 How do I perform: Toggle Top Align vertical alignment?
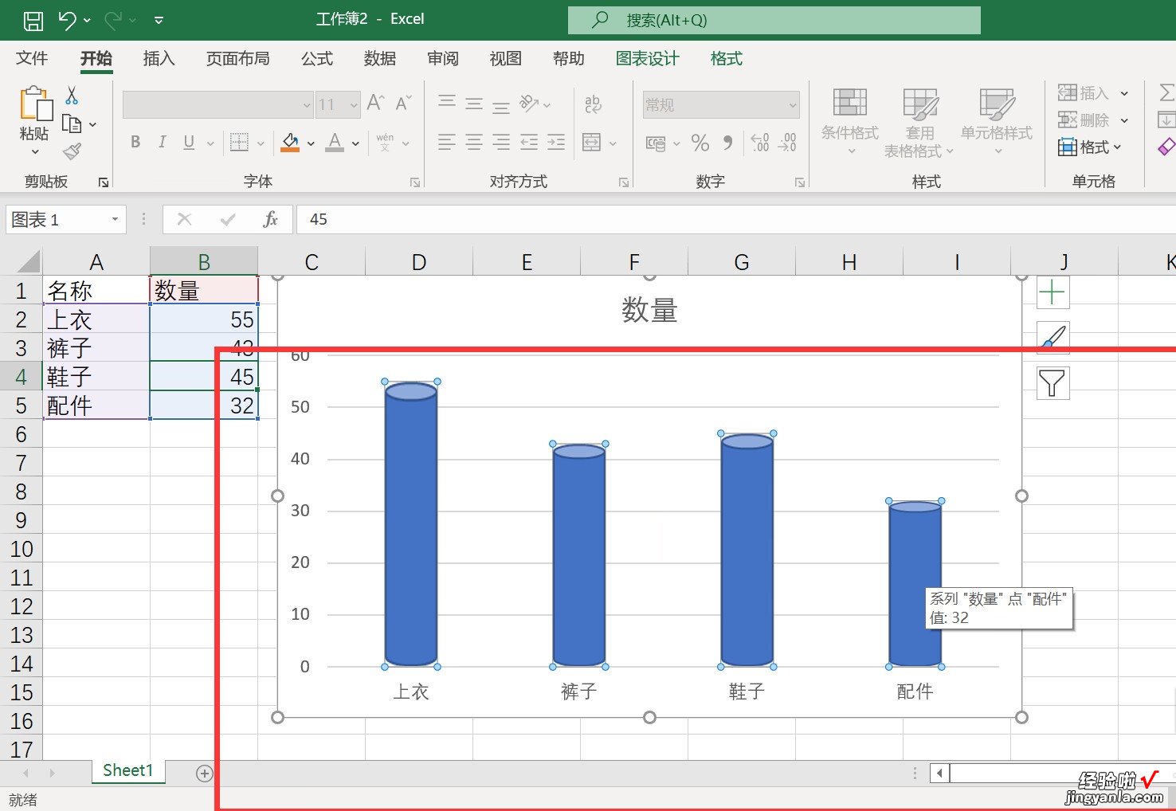pyautogui.click(x=447, y=103)
